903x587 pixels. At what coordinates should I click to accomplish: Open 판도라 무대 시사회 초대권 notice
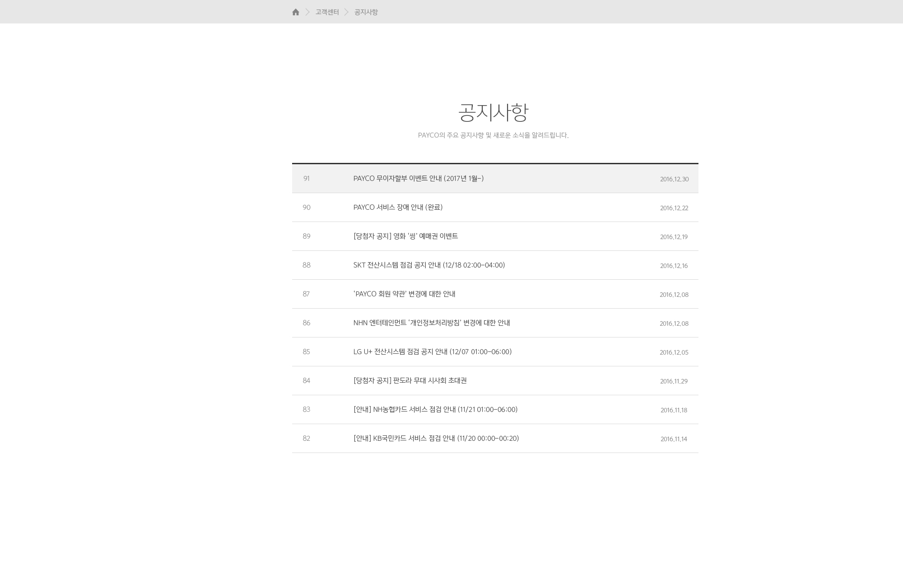(x=410, y=381)
